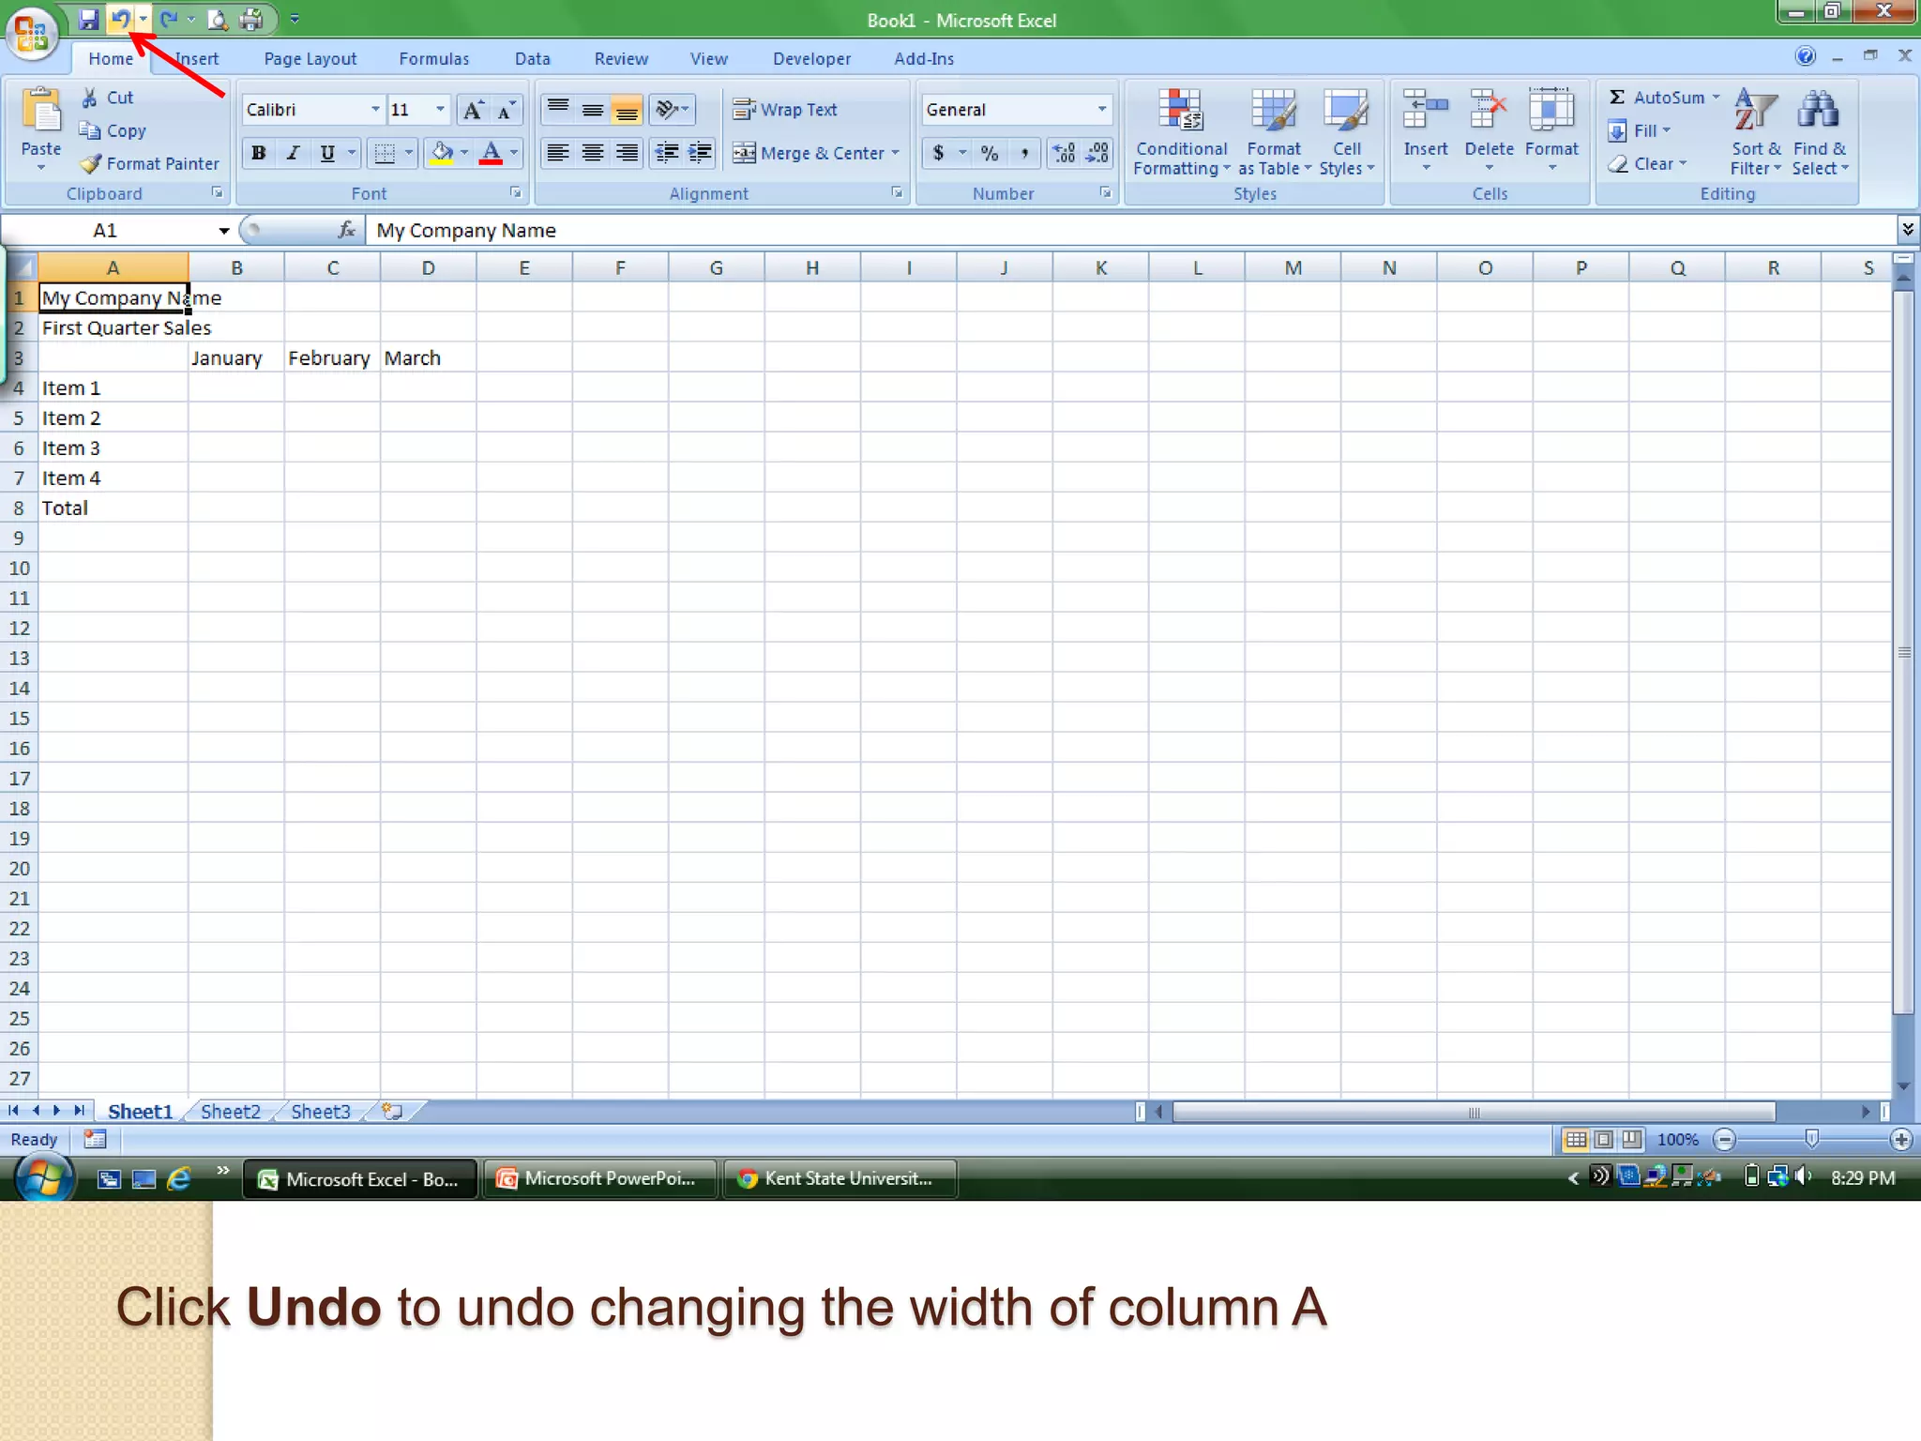Click the Quick Print icon

tap(251, 19)
